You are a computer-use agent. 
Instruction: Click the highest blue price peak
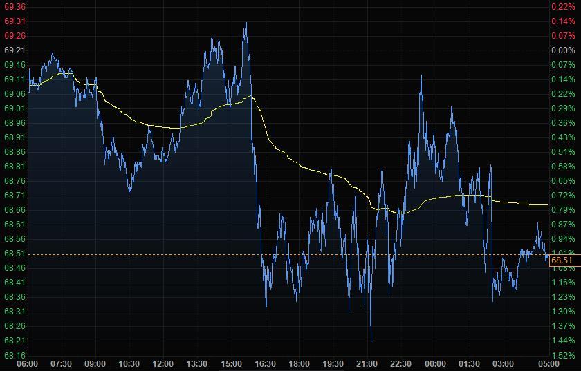[246, 23]
